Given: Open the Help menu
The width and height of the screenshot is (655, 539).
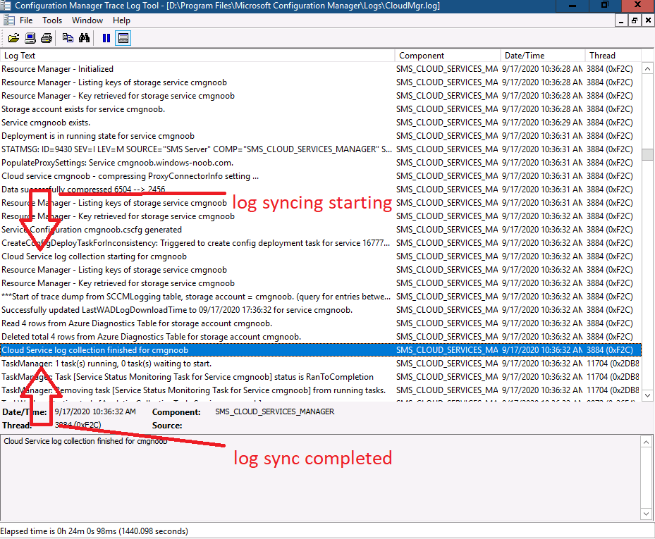Looking at the screenshot, I should point(121,20).
